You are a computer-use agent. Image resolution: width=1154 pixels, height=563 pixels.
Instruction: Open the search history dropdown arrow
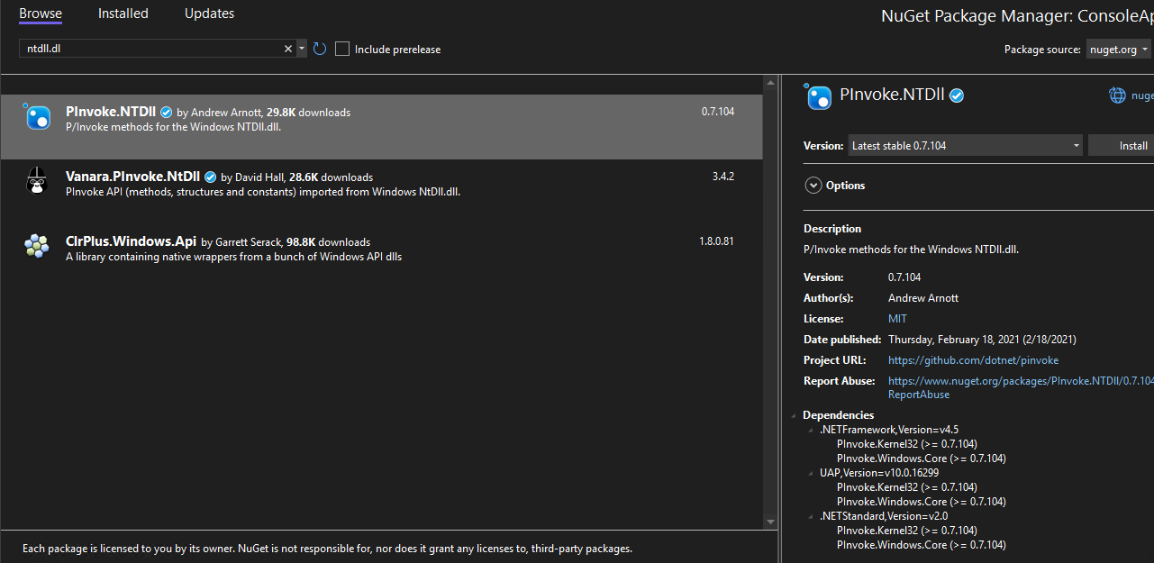pos(301,49)
